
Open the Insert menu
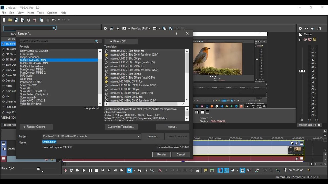(x=30, y=13)
